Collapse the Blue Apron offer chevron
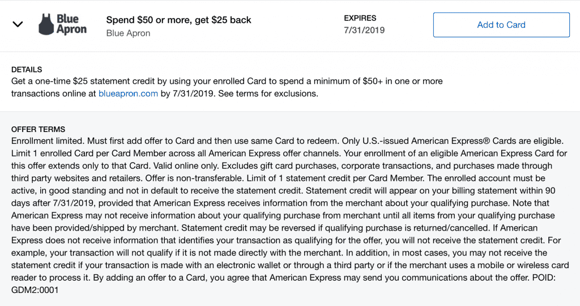The image size is (580, 306). coord(18,24)
